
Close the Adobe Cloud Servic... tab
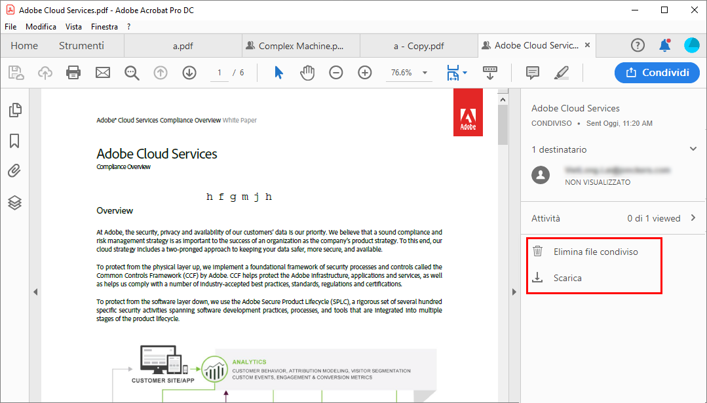587,45
